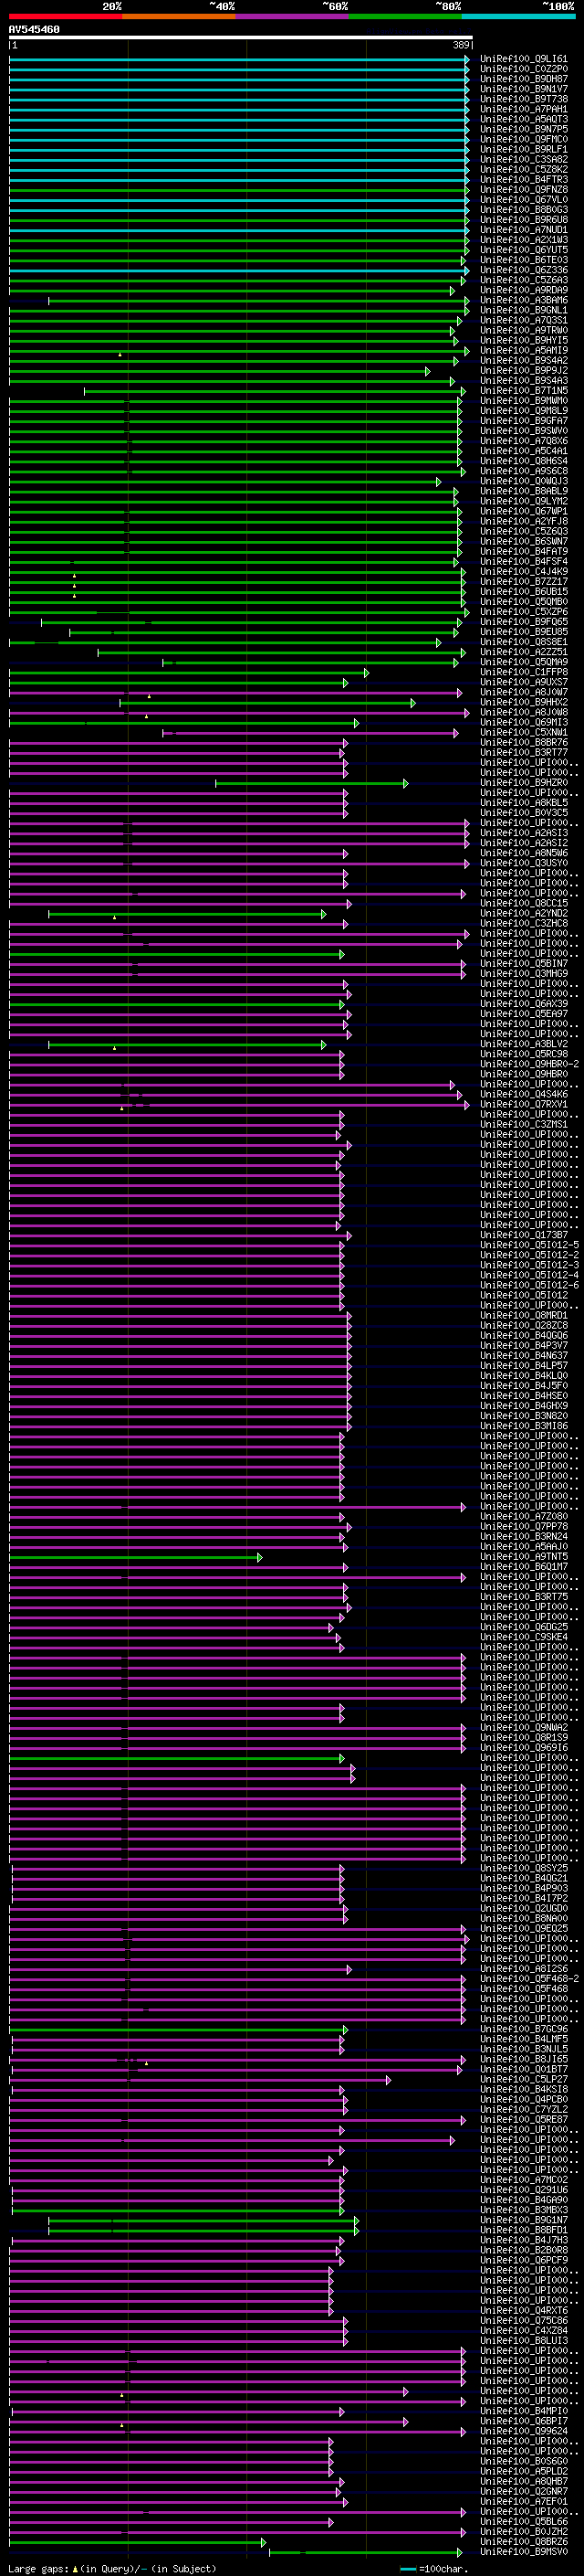Select UniRef100_B9GFA7 label
Image resolution: width=584 pixels, height=2576 pixels.
click(524, 421)
